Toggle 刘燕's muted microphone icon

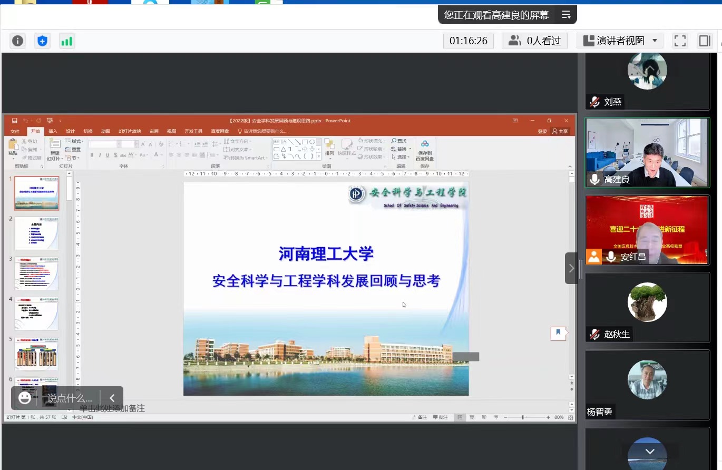click(x=595, y=102)
